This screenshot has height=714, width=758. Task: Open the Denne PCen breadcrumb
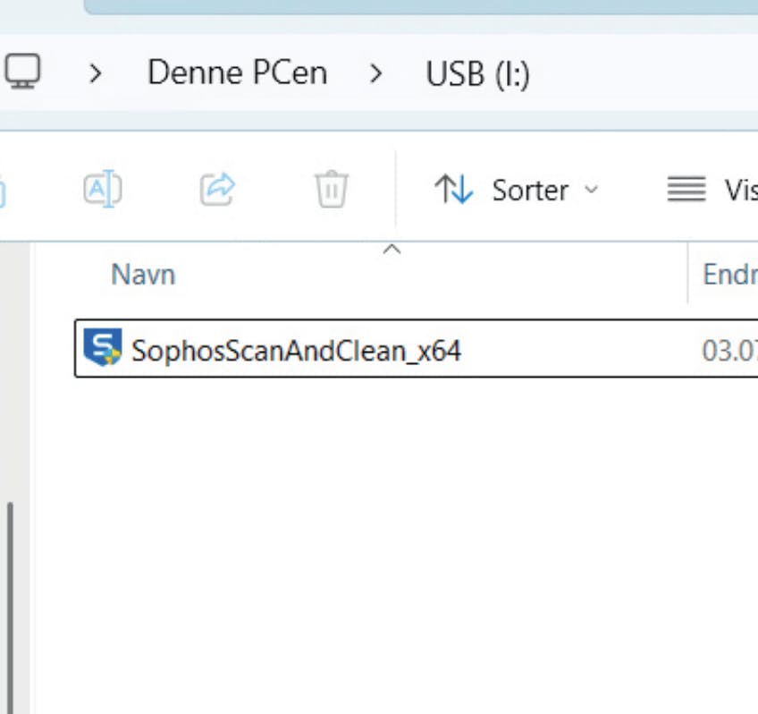point(238,72)
